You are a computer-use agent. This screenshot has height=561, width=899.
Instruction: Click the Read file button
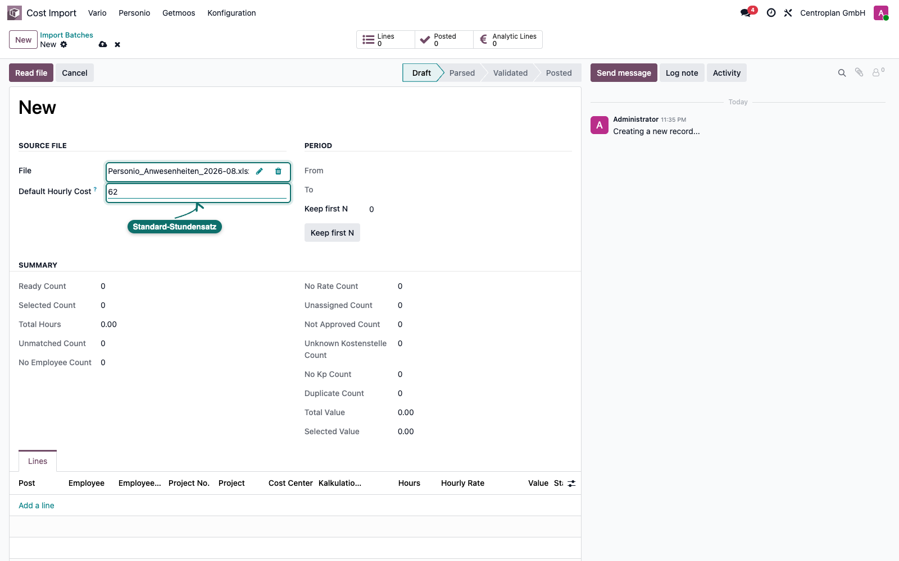[31, 73]
